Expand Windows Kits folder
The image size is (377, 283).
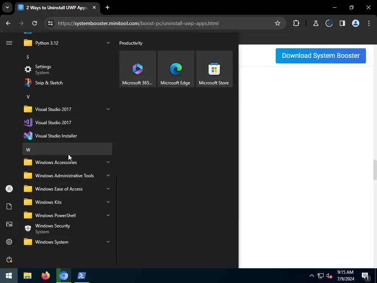click(67, 202)
